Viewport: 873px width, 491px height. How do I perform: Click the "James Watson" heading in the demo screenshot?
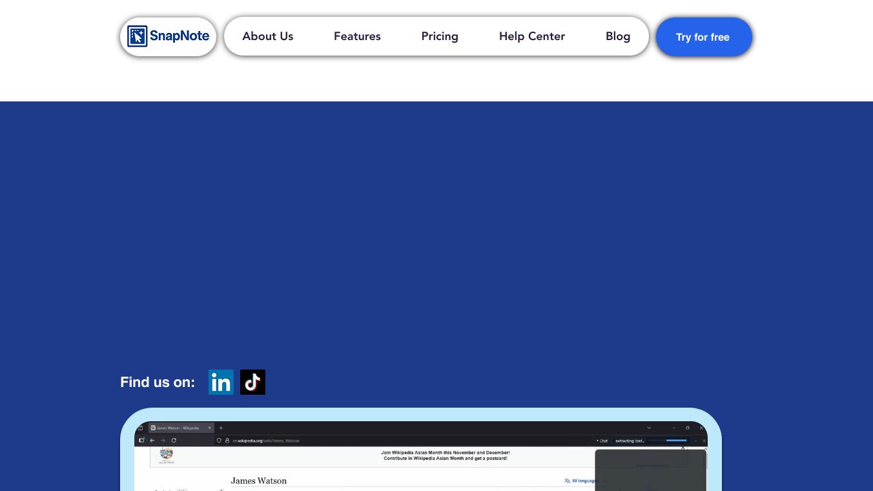259,481
